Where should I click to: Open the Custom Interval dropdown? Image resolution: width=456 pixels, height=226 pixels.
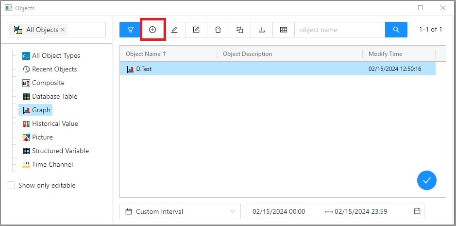[180, 211]
